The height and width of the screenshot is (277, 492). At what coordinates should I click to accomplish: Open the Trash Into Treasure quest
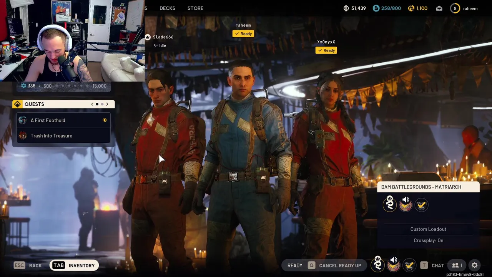point(63,136)
